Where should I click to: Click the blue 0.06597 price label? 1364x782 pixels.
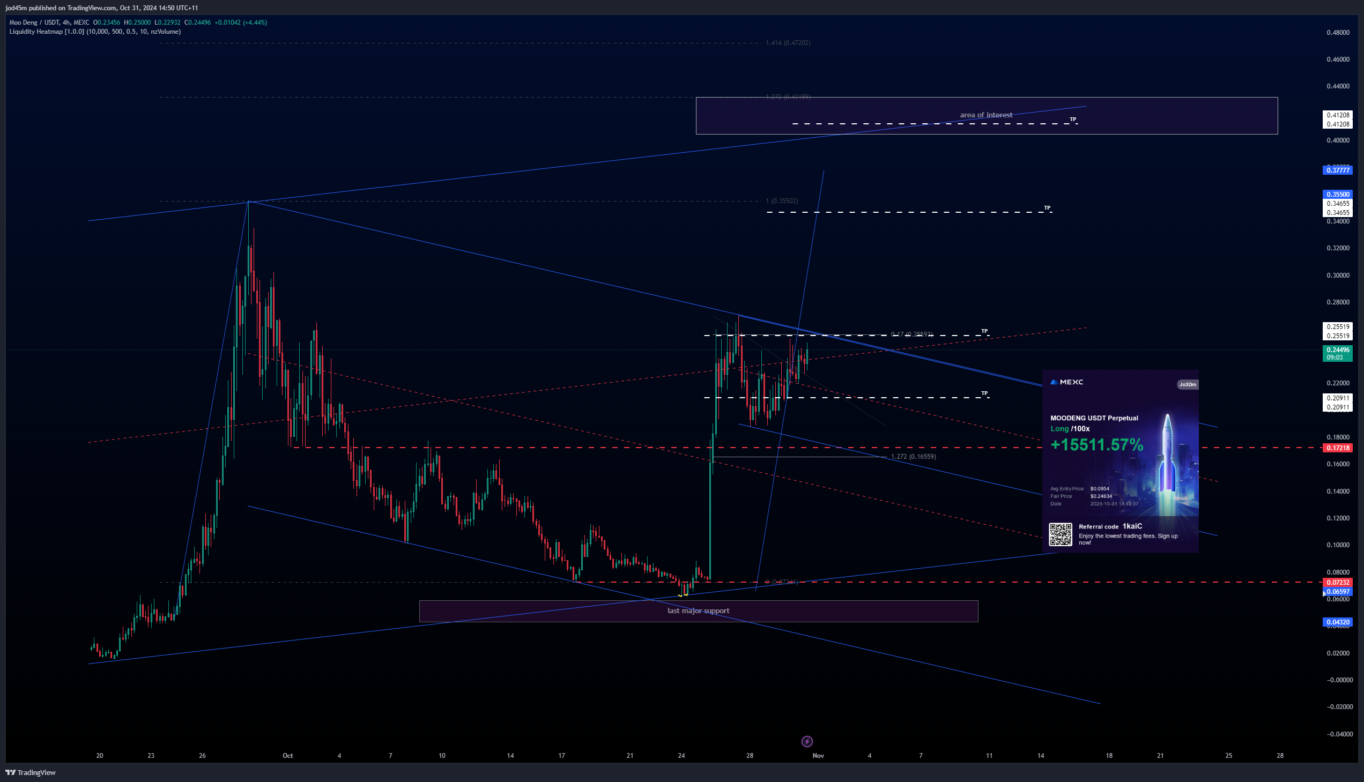[1337, 592]
